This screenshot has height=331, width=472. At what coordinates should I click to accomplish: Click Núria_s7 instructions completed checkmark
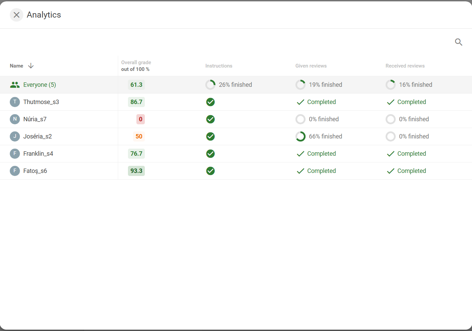click(x=210, y=119)
